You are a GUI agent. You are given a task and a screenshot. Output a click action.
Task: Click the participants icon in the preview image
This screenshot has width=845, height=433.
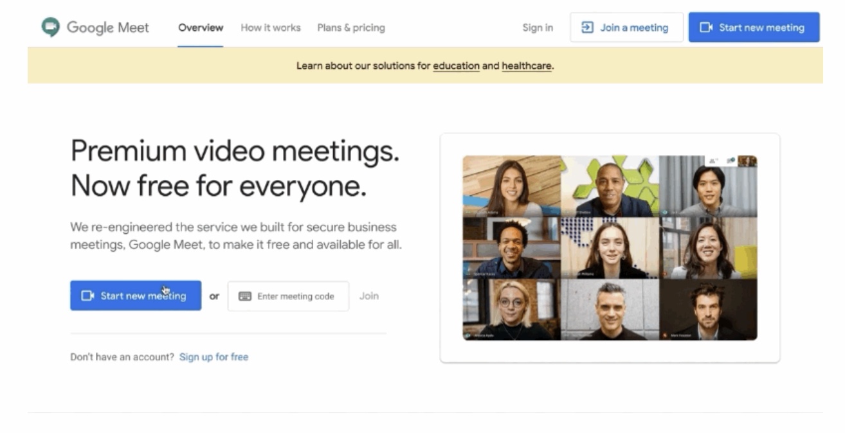[x=713, y=161]
